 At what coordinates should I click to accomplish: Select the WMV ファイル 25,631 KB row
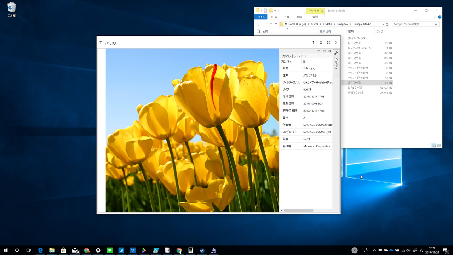(367, 93)
